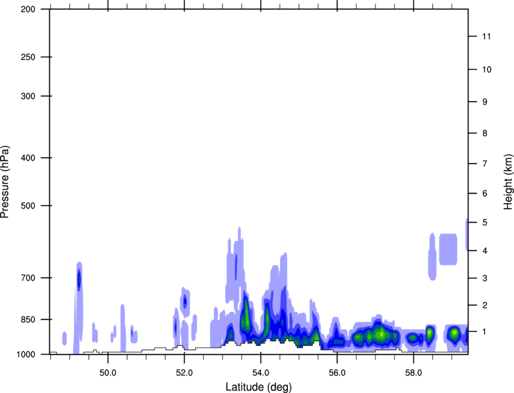Pick the 2 km height label
514x393 pixels.
tap(485, 305)
